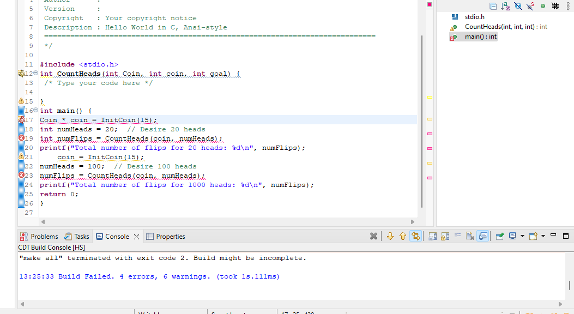Open Outline view menu three-dot icon
This screenshot has height=314, width=574.
568,6
